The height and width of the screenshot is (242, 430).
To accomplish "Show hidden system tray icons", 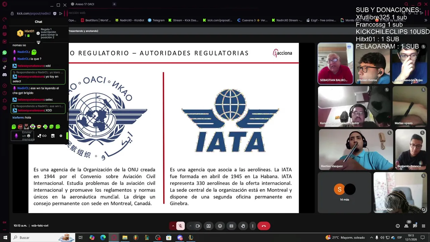I will coord(371,238).
